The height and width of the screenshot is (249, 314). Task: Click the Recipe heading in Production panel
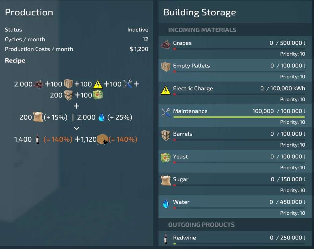coord(15,61)
